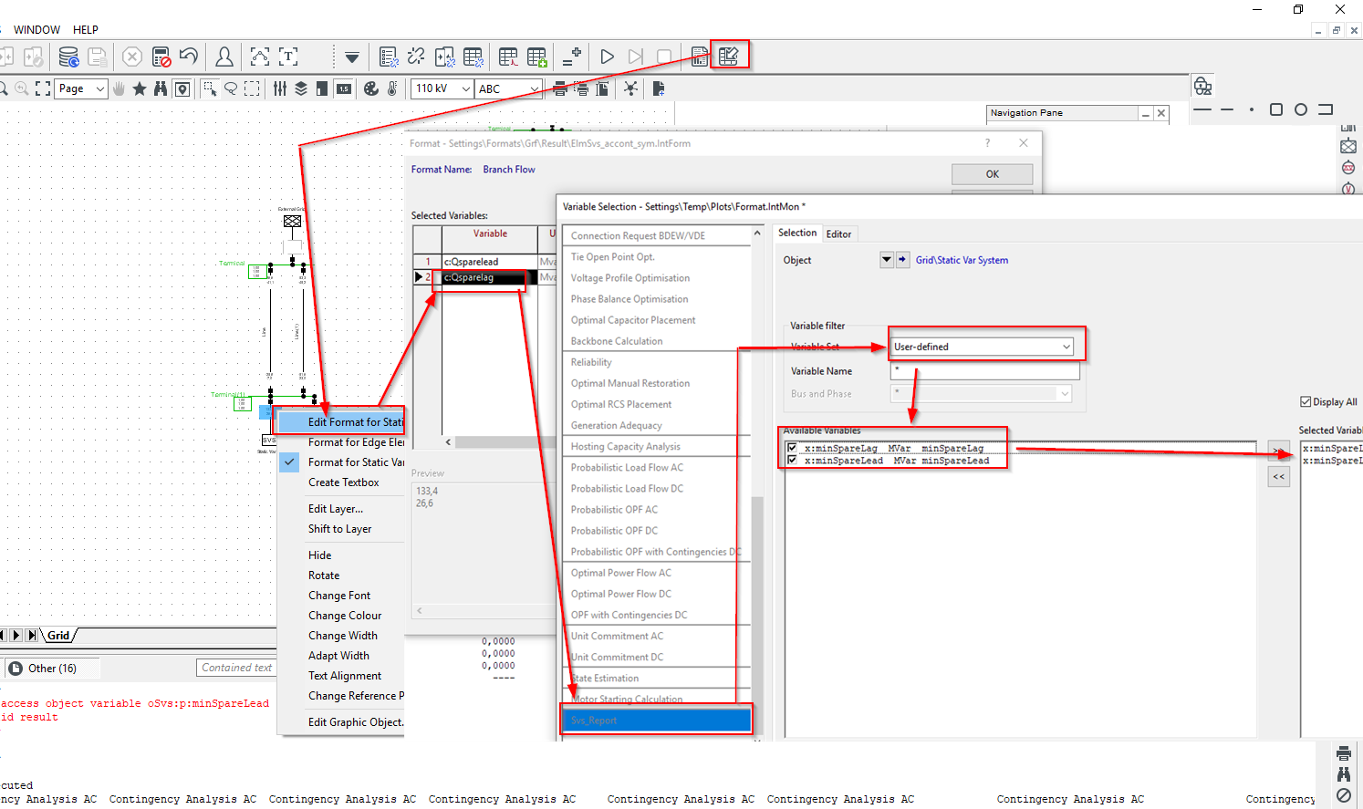Open the layers stack icon

tap(301, 88)
